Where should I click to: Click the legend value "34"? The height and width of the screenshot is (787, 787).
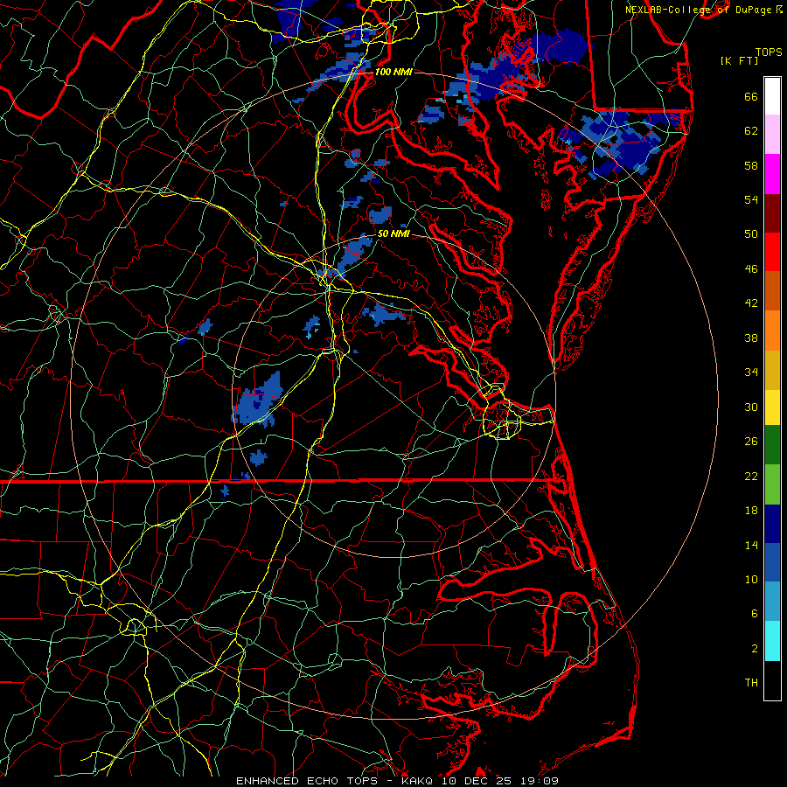click(751, 373)
